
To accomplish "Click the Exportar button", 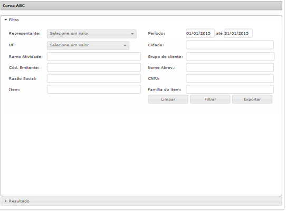I will coord(252,99).
